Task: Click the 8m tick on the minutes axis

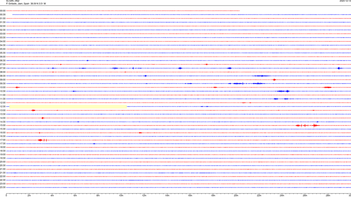Action: 98,196
